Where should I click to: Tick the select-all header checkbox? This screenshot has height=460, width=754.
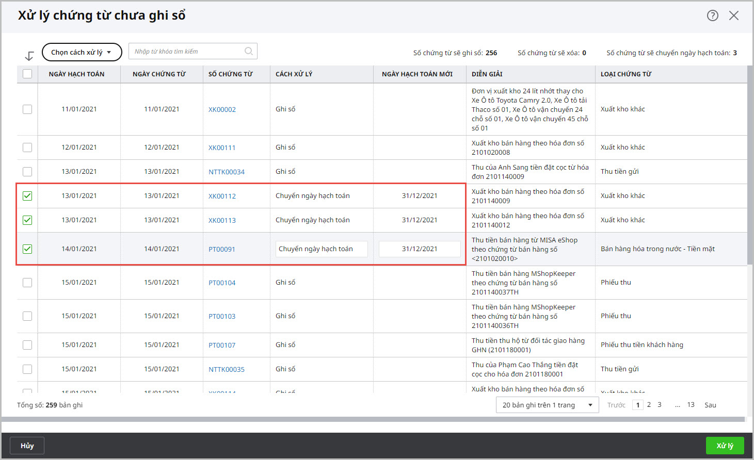tap(27, 74)
